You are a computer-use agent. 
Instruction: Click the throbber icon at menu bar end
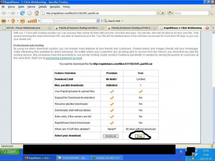(x=212, y=7)
